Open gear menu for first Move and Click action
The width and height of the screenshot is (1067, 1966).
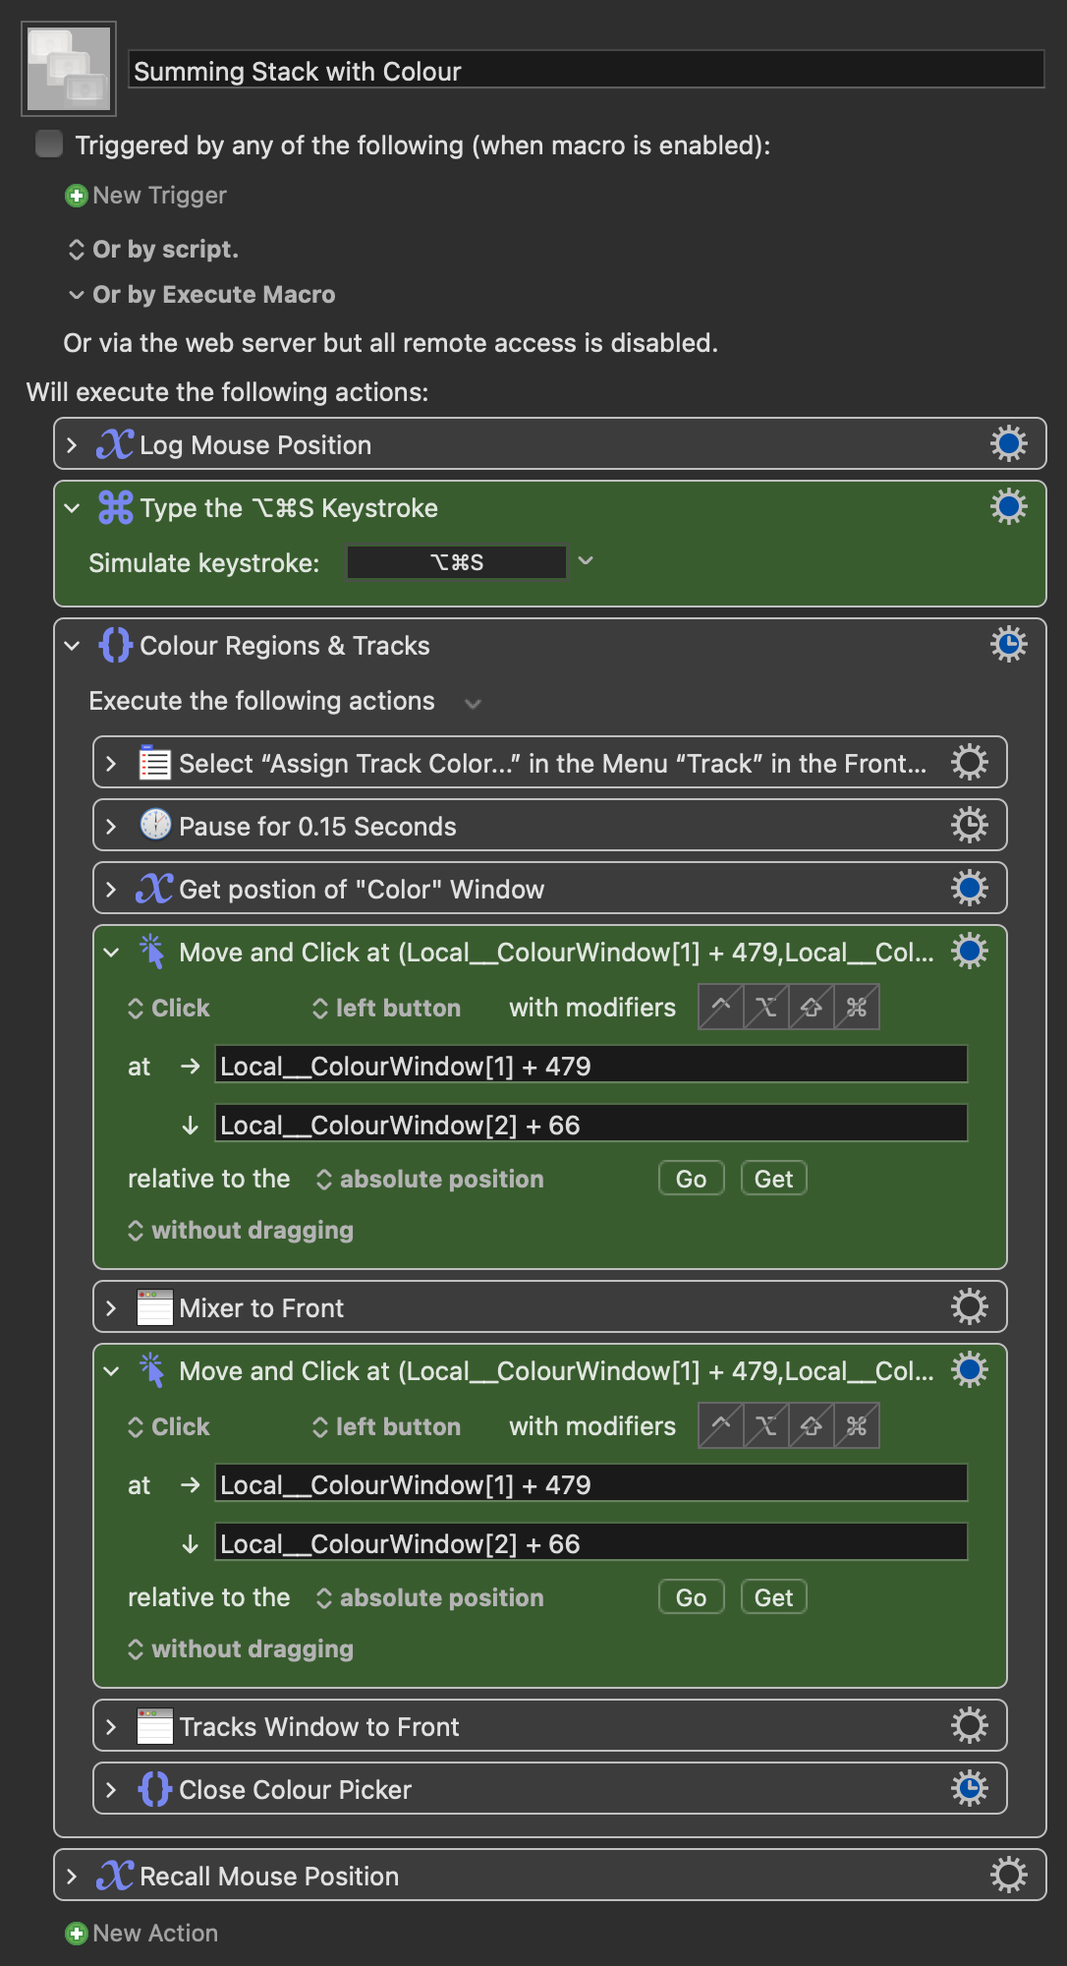[x=969, y=952]
